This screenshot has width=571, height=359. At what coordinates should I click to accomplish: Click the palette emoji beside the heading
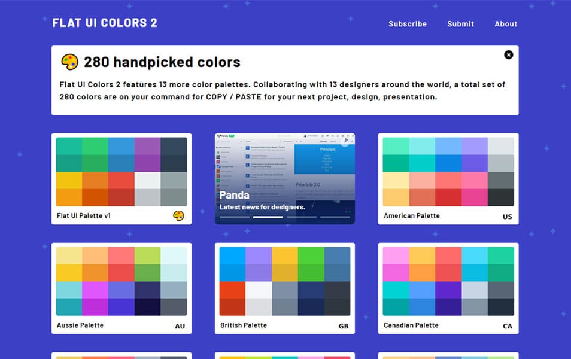tap(71, 61)
